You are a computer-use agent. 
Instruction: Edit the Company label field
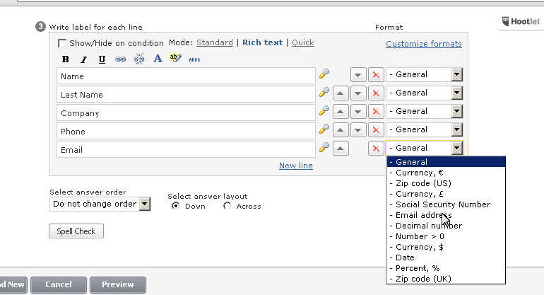pos(186,113)
